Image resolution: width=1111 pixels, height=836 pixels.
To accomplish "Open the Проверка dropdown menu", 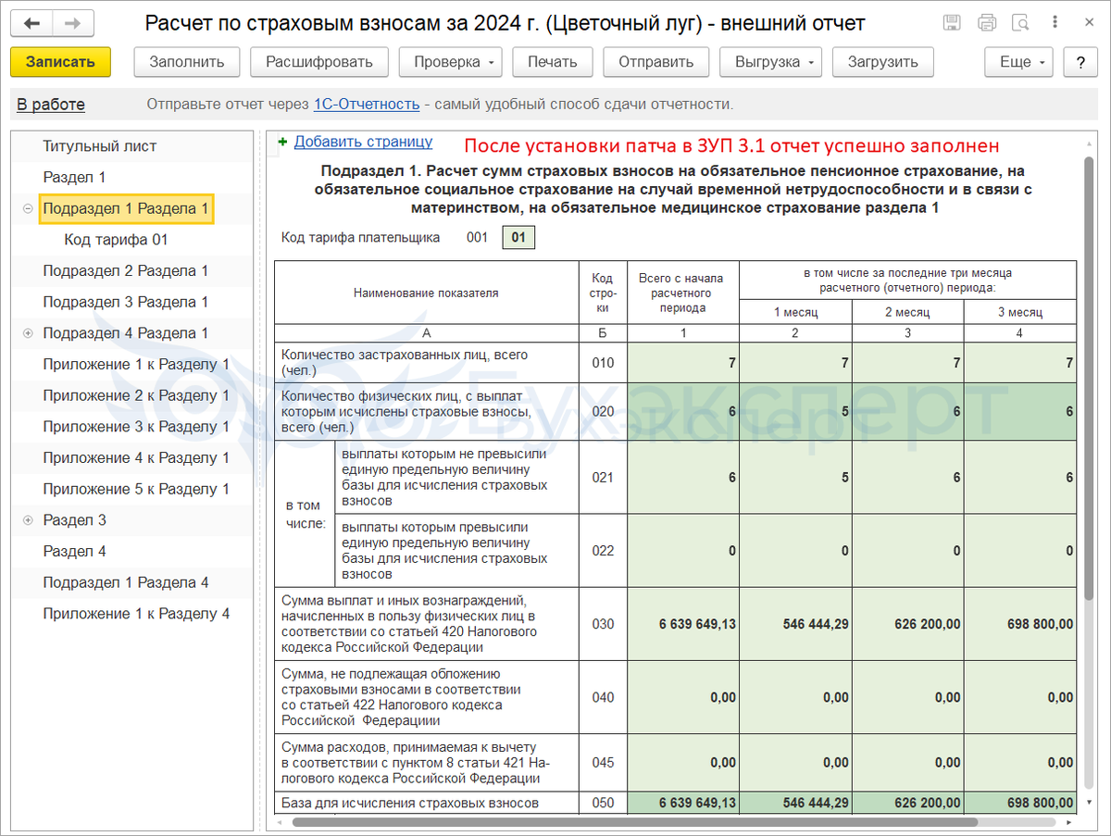I will coord(450,62).
